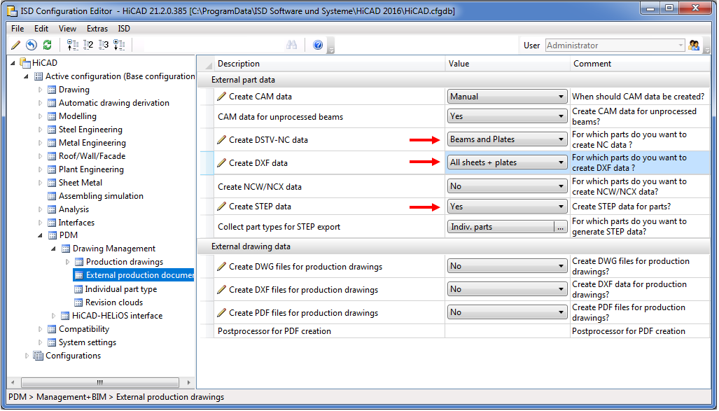Click the user management people icon
The image size is (719, 411).
(694, 46)
